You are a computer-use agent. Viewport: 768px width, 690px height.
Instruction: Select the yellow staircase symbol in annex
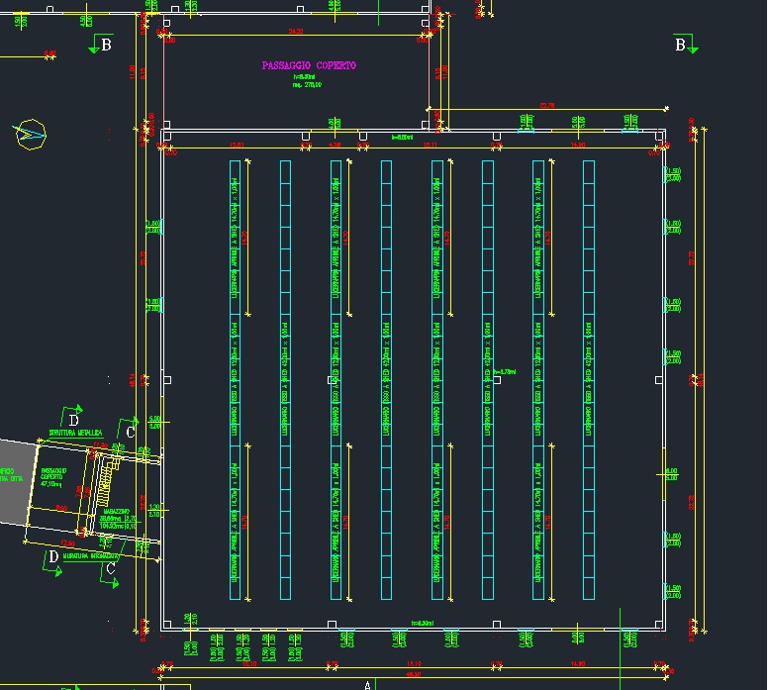[x=108, y=480]
